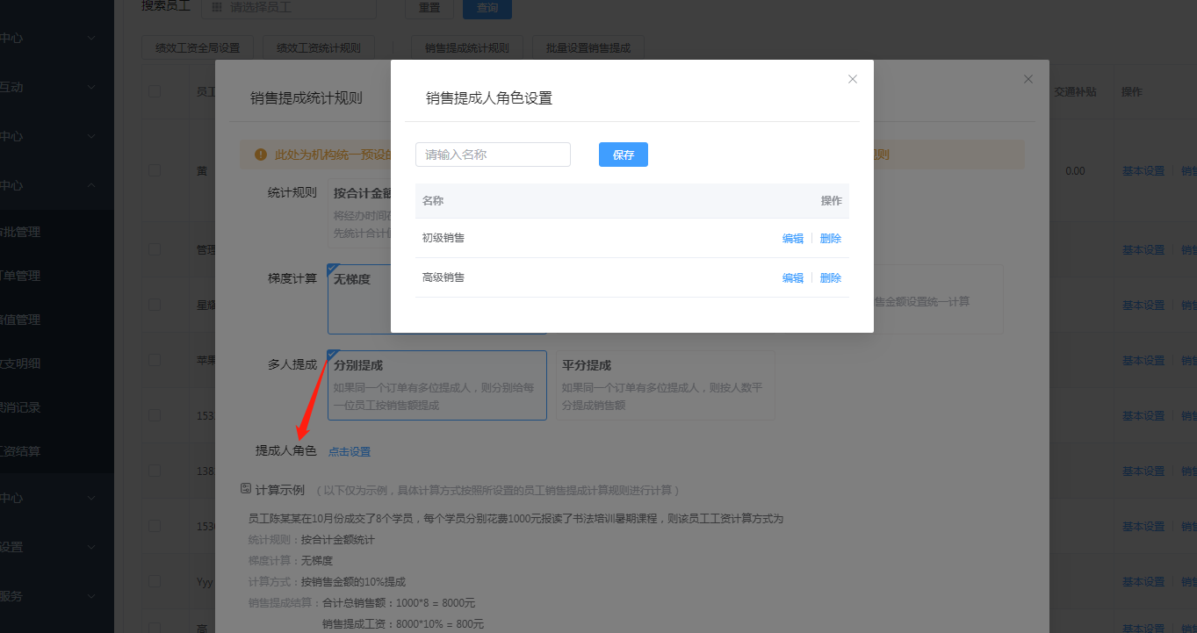Tick the select-all checkbox in table header
Image resolution: width=1197 pixels, height=633 pixels.
click(155, 91)
